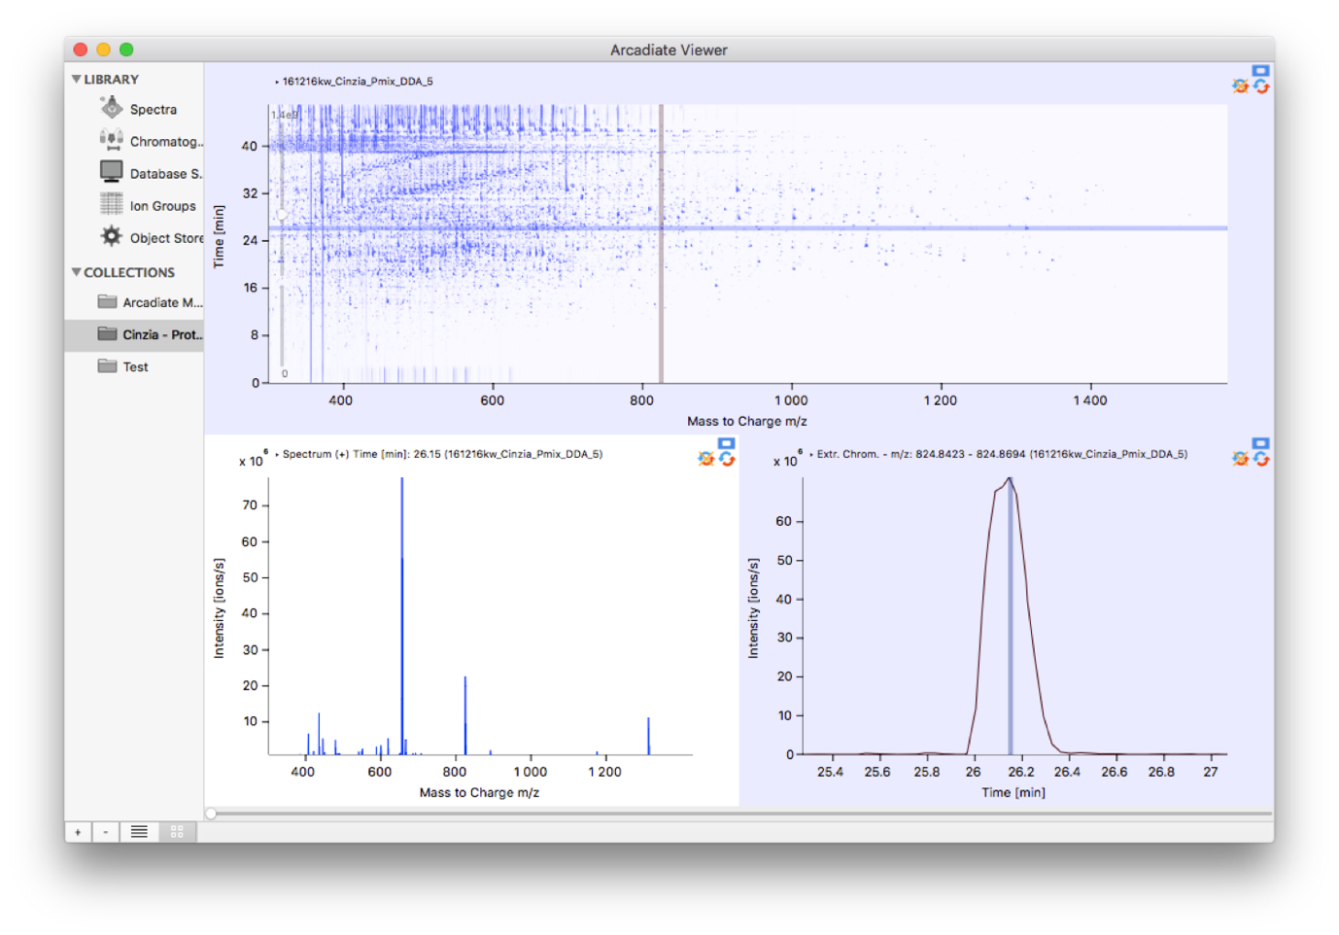Disable sync using the crossed icon on the heat map

tap(1241, 87)
